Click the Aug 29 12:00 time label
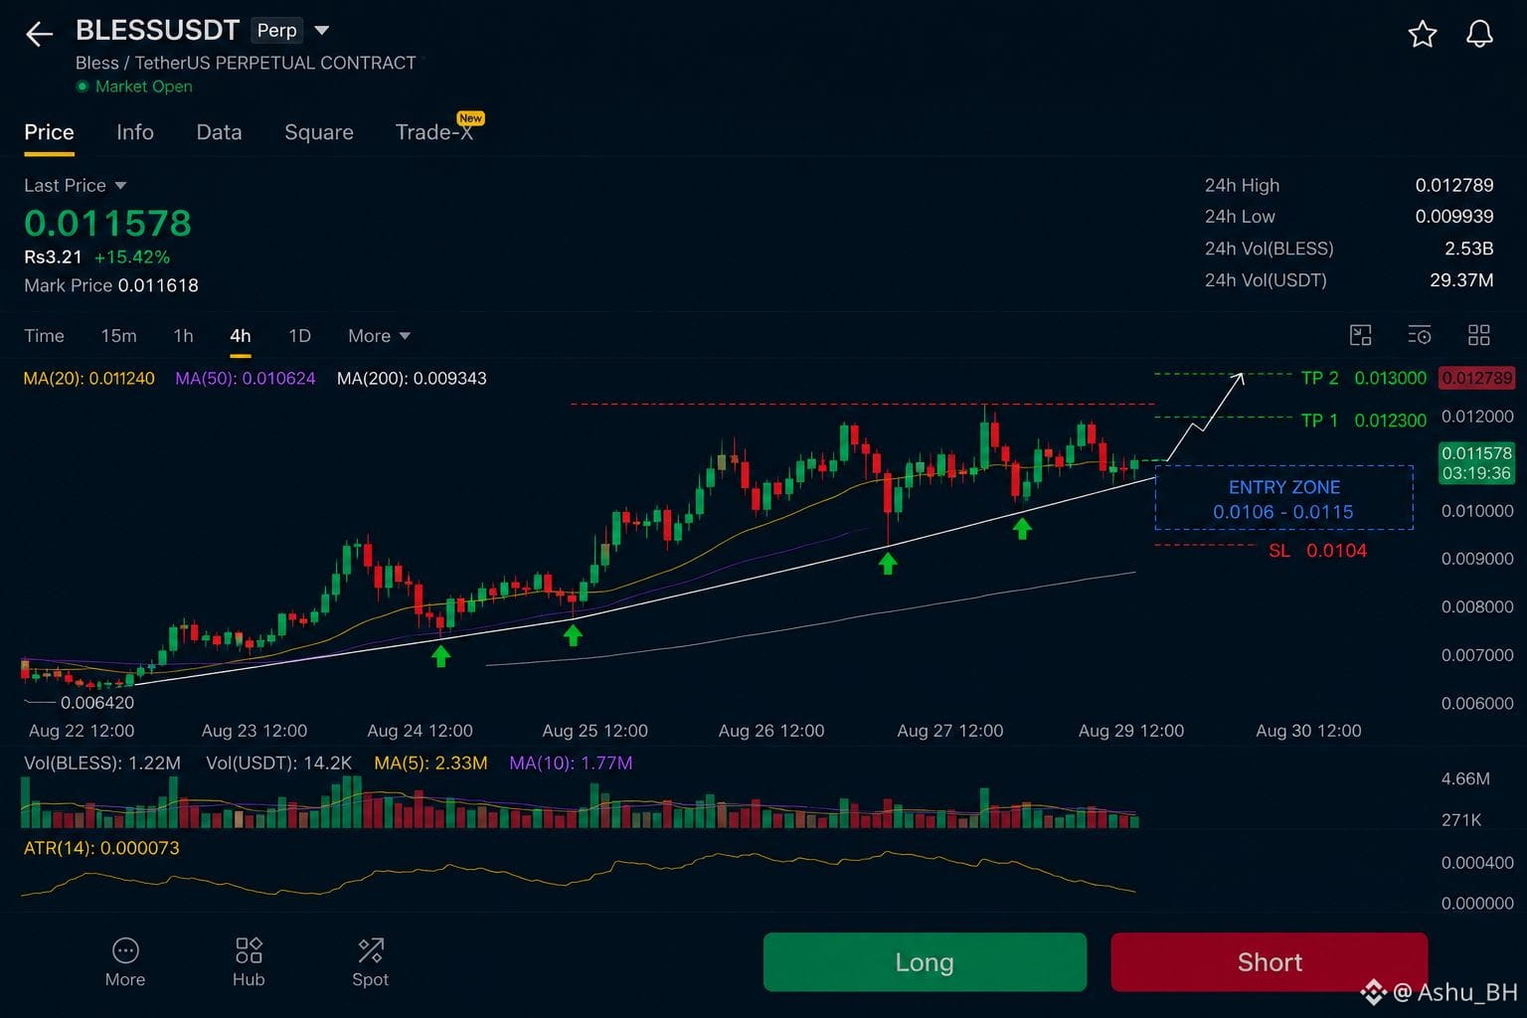The width and height of the screenshot is (1527, 1018). point(1131,731)
